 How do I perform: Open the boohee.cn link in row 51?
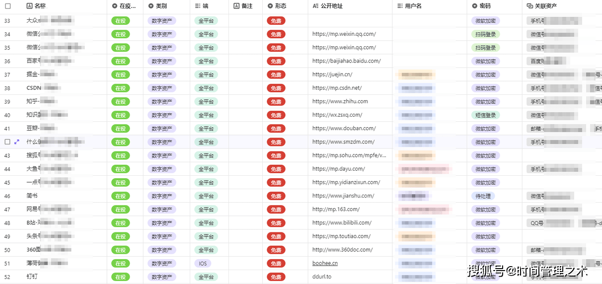click(x=325, y=263)
